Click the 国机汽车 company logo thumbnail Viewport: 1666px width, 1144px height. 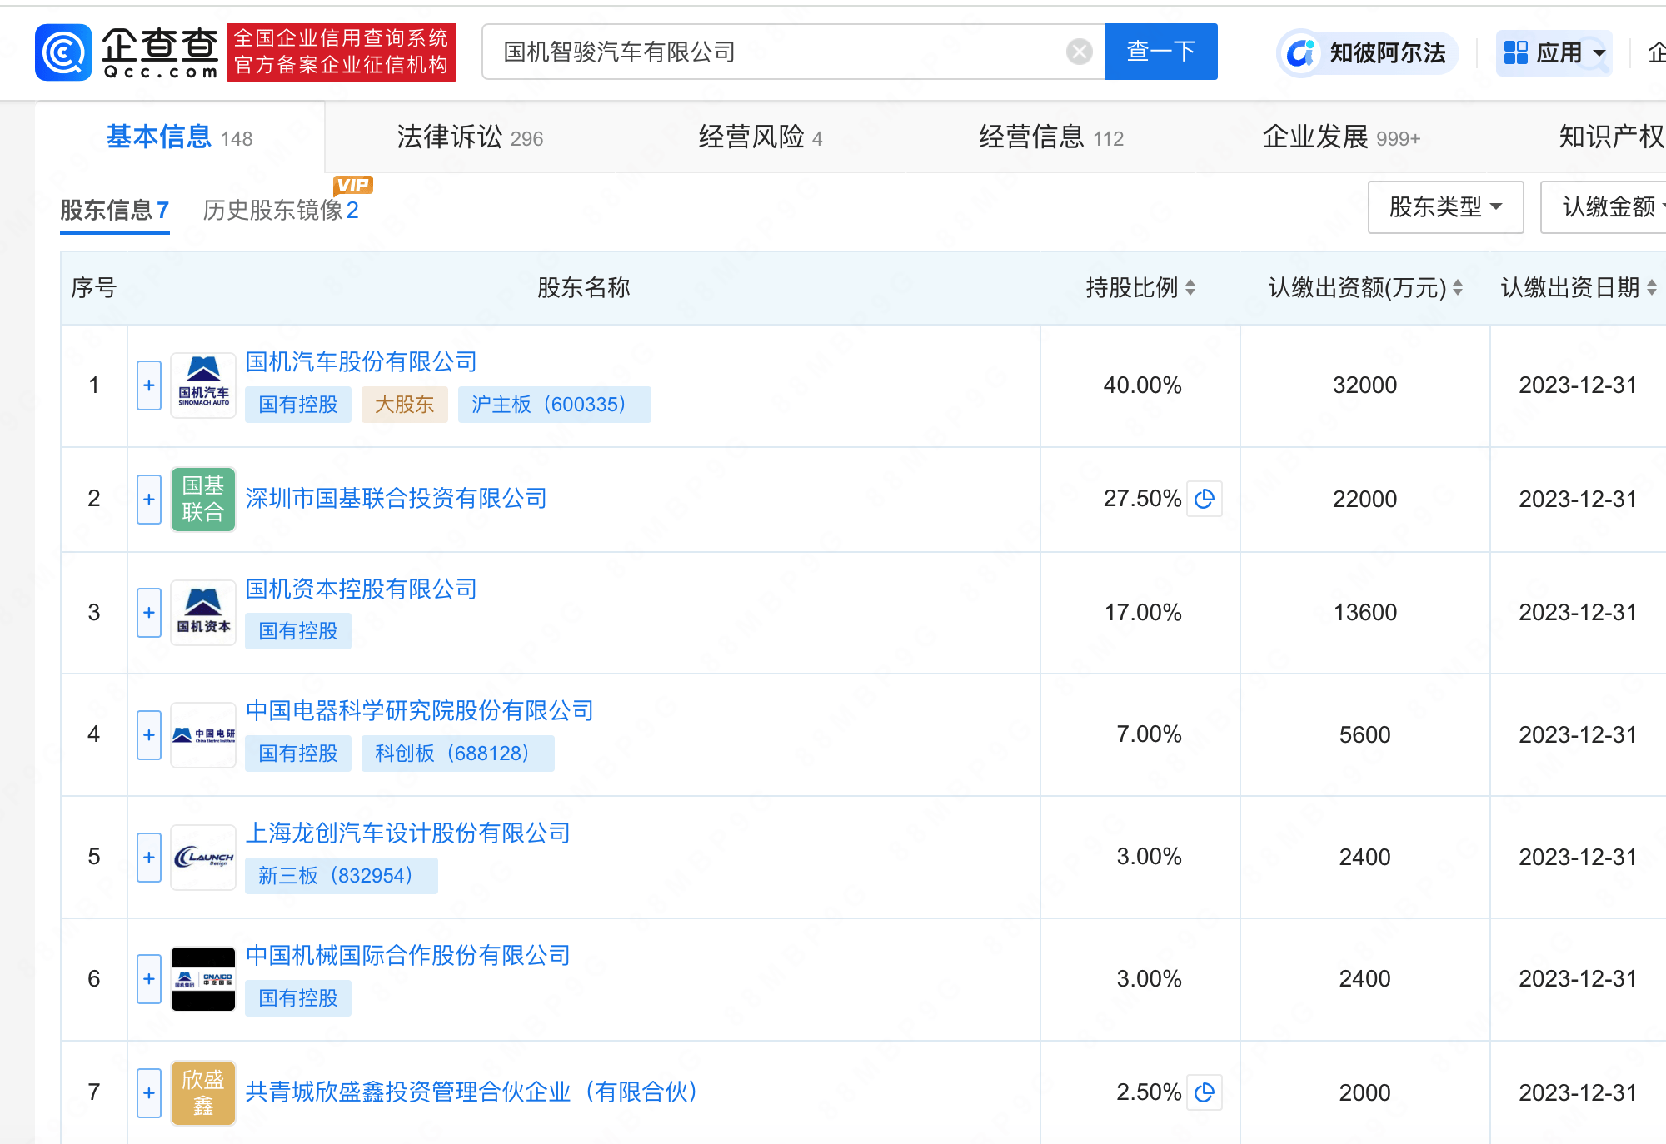[203, 385]
